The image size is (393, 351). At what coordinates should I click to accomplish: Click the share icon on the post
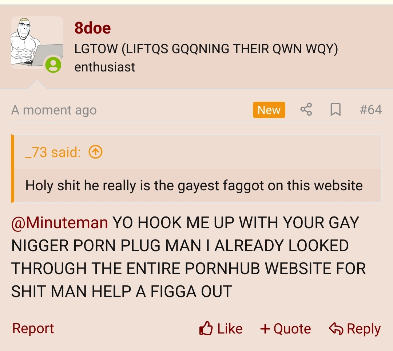coord(306,109)
